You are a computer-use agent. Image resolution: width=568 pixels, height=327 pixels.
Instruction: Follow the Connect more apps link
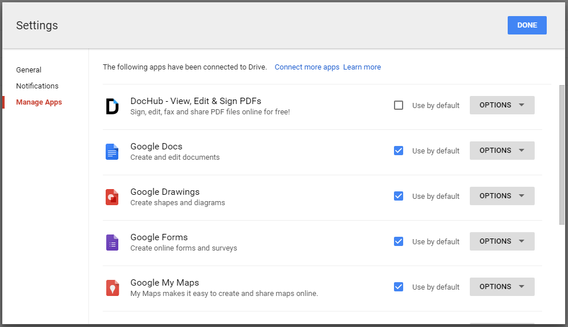[307, 67]
